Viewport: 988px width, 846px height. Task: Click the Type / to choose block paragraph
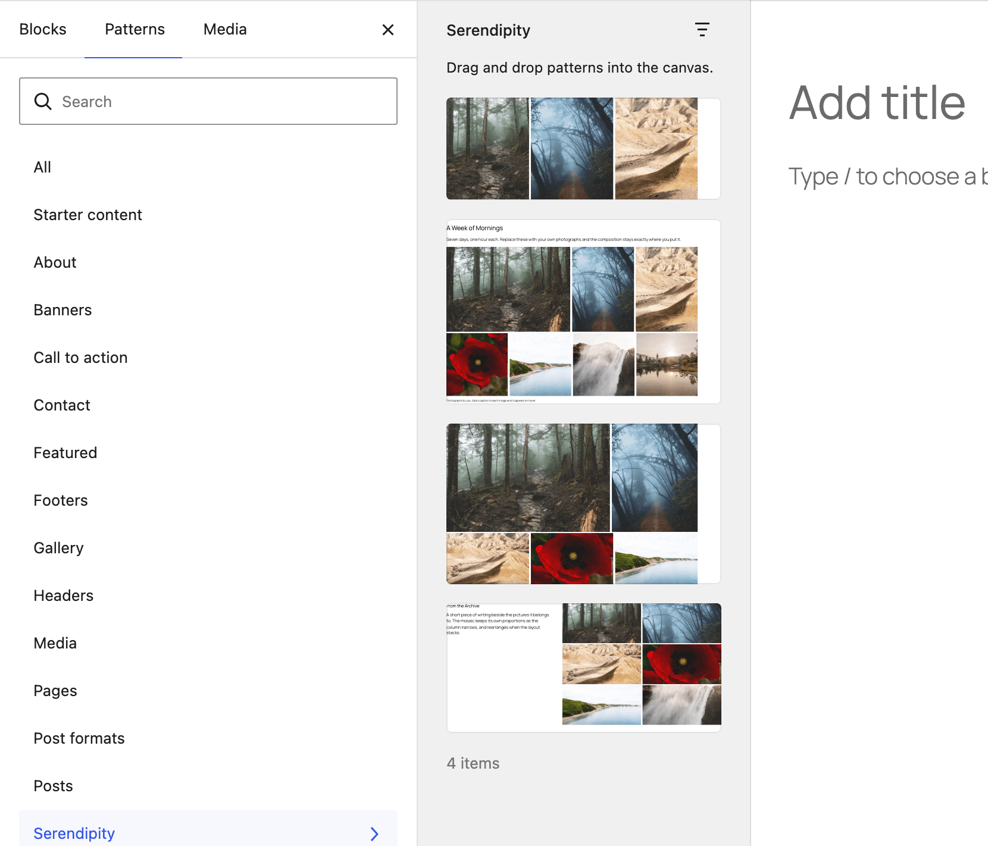[888, 177]
